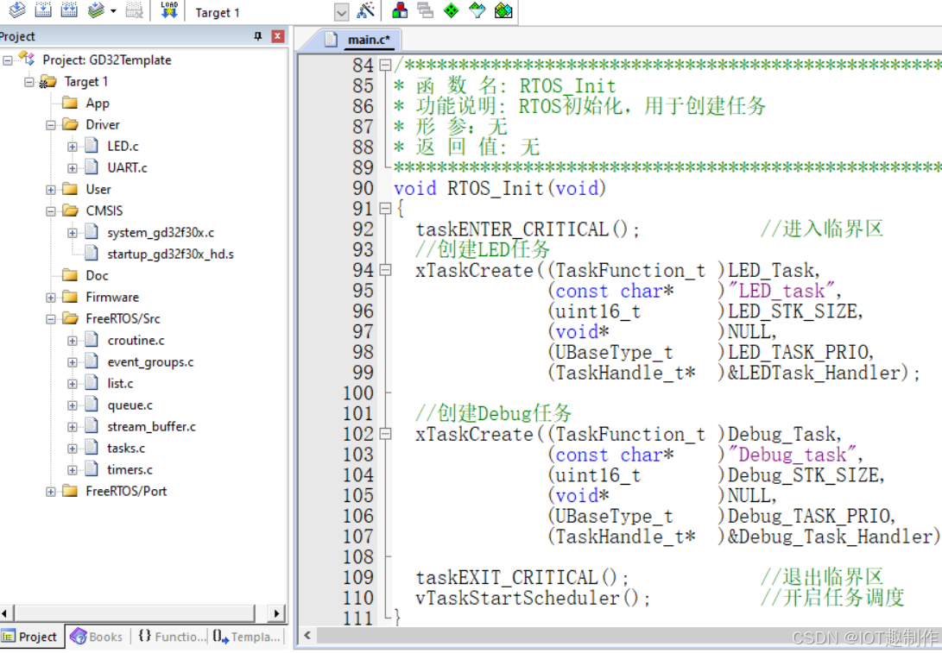Select the stream_buffer.c file
The image size is (942, 653).
tap(151, 427)
